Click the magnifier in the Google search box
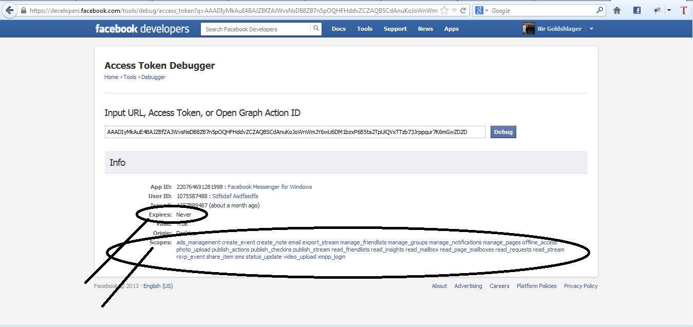693x327 pixels. pyautogui.click(x=600, y=10)
